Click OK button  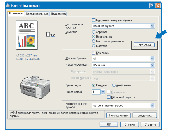pyautogui.click(x=109, y=124)
